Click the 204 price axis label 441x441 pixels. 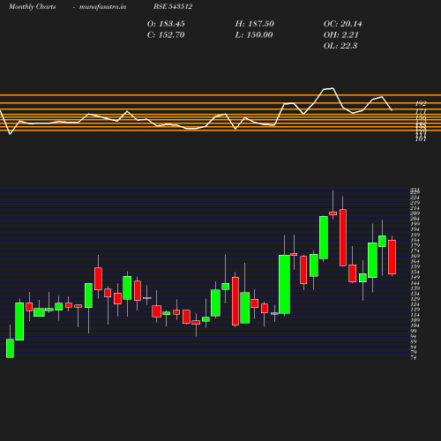tap(415, 219)
